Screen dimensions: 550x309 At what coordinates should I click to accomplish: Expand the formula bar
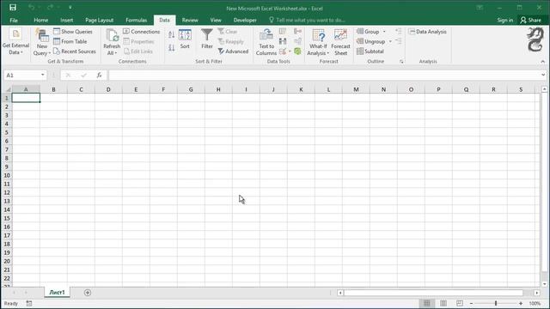[x=543, y=75]
